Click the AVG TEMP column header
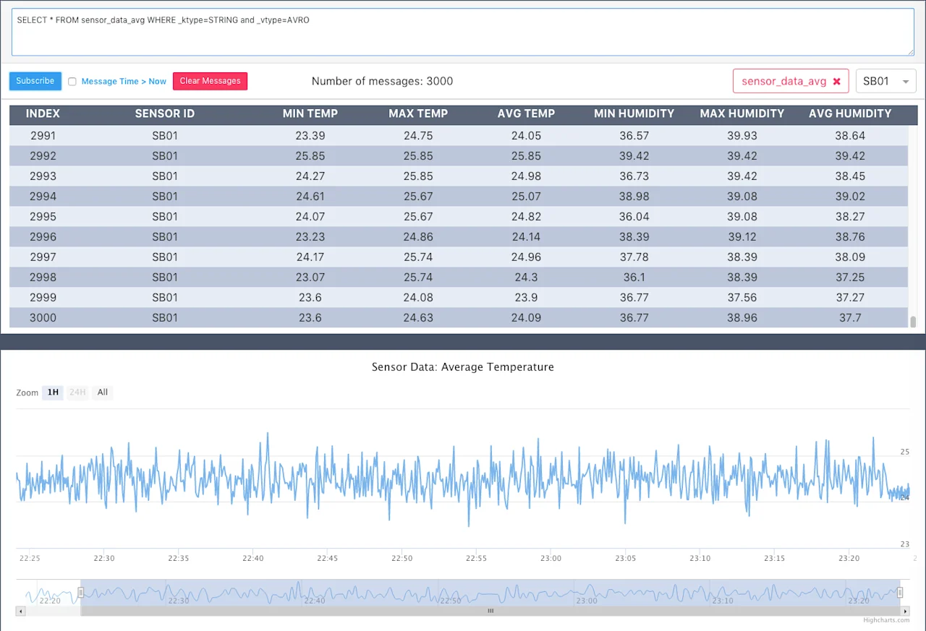 [526, 113]
